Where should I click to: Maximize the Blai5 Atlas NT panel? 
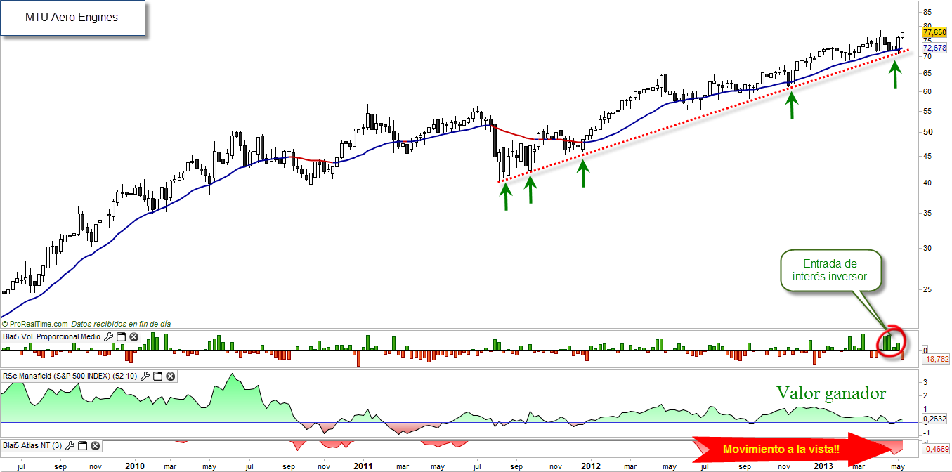click(83, 445)
